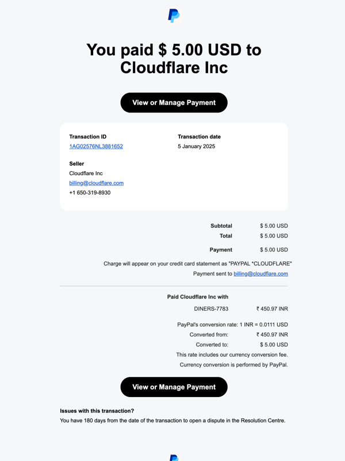Click the "Converted from" INR amount

point(272,334)
